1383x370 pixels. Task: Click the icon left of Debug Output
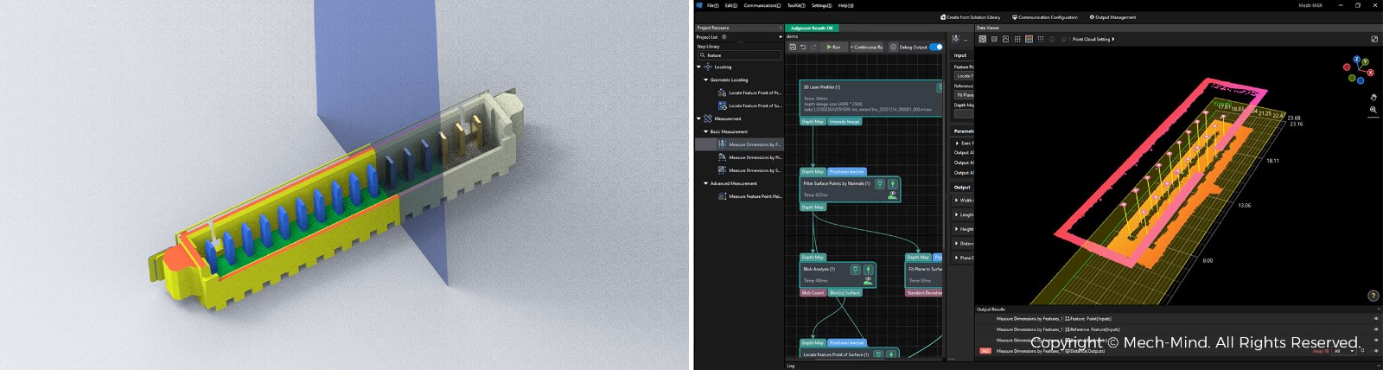(x=894, y=47)
